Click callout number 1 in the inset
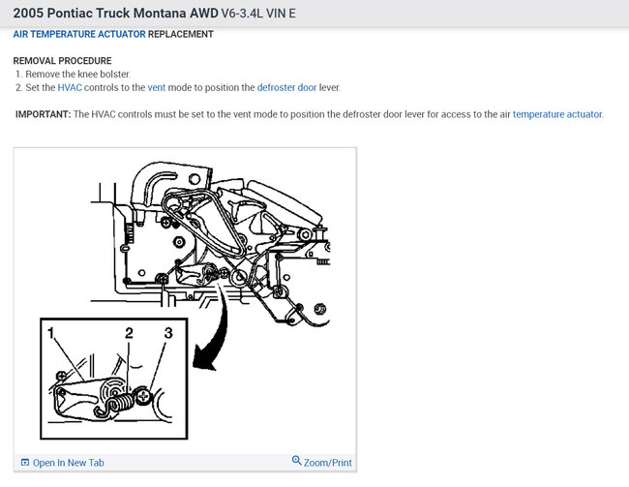The image size is (629, 487). tap(50, 333)
